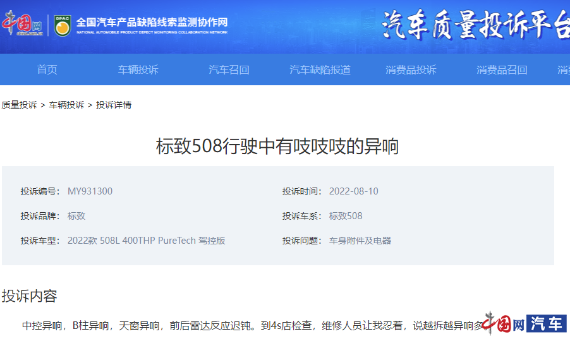Click issue value 车身附件及电器
The height and width of the screenshot is (341, 570).
click(x=360, y=241)
